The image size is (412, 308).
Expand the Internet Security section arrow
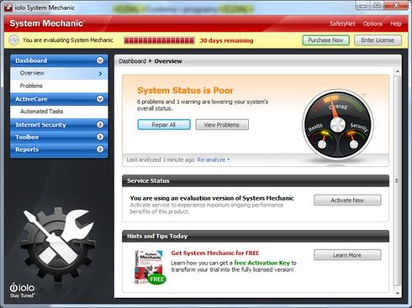click(100, 124)
